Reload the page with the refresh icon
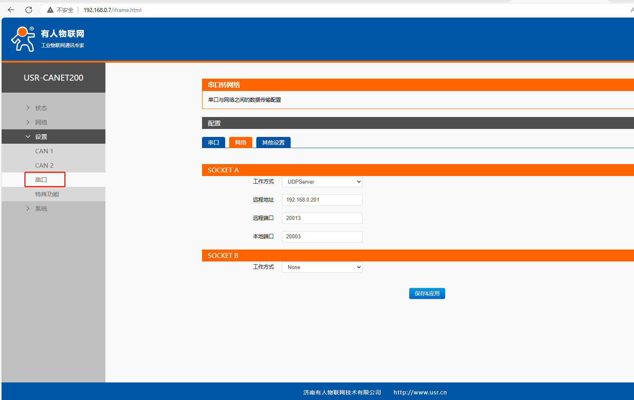634x400 pixels. (x=29, y=10)
